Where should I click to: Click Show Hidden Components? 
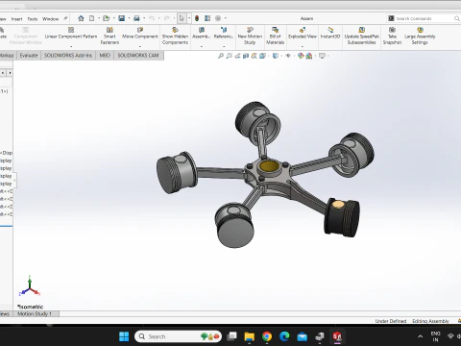point(175,36)
